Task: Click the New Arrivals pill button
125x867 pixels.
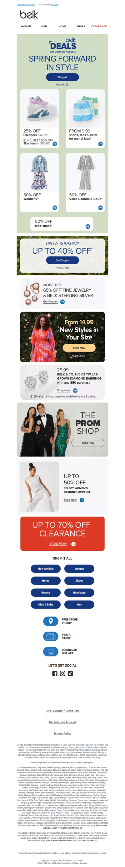Action: point(46,568)
